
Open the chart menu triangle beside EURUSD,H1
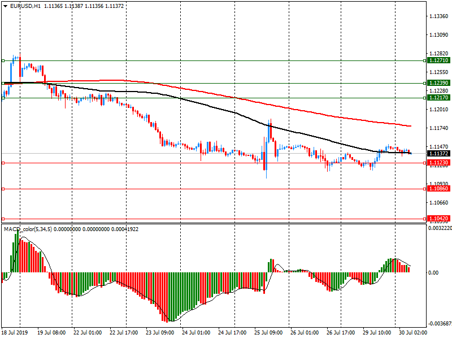(5, 6)
